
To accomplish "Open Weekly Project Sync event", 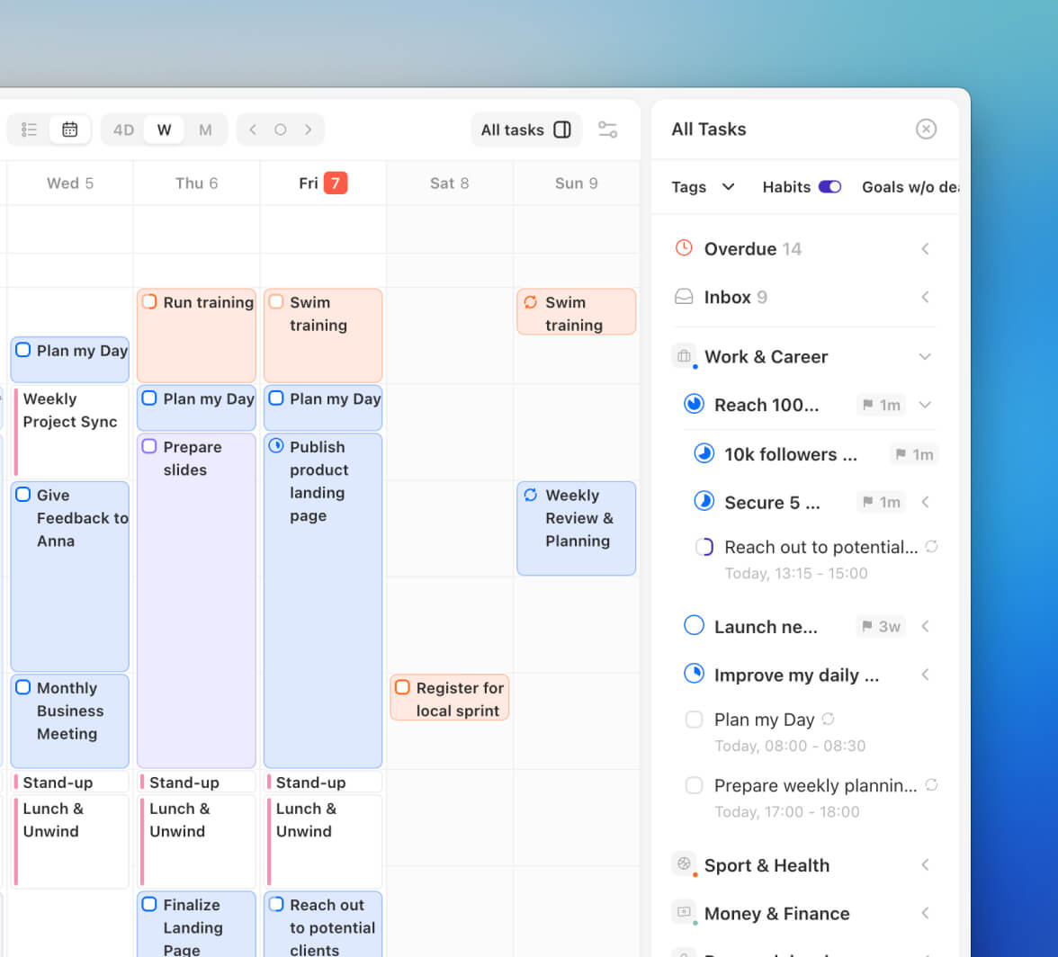I will 70,432.
